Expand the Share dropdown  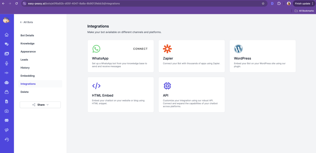tap(40, 105)
